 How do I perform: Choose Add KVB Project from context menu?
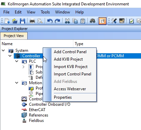coord(68,59)
